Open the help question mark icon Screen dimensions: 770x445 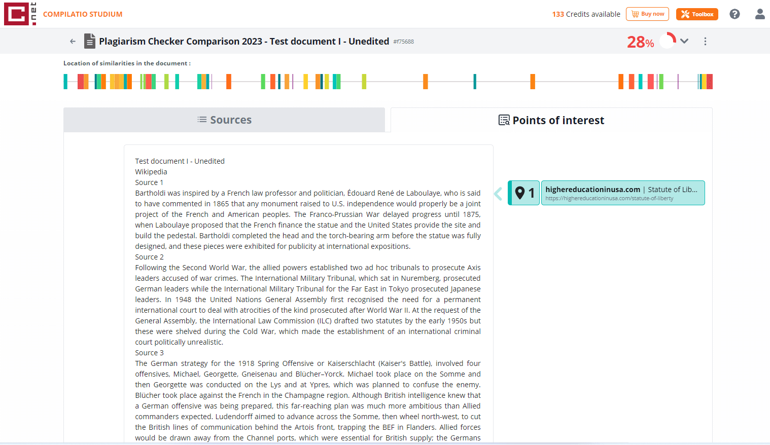tap(734, 14)
